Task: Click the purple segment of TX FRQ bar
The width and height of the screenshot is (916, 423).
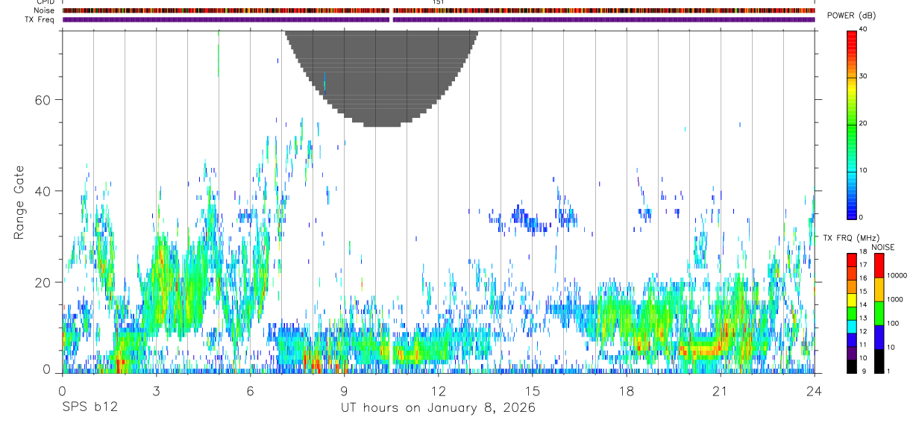Action: click(x=852, y=353)
